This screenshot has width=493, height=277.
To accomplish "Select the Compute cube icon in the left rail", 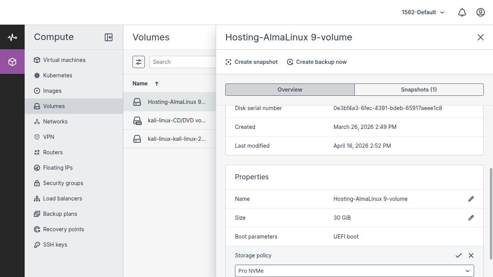I will coord(12,62).
